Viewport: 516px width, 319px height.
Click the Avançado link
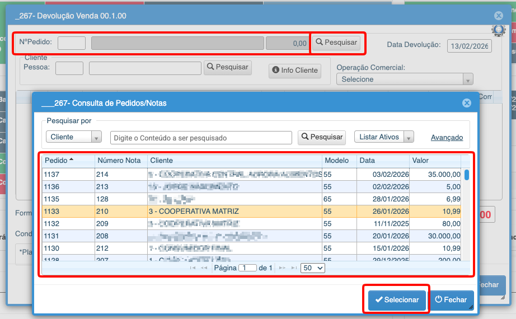[x=447, y=137]
